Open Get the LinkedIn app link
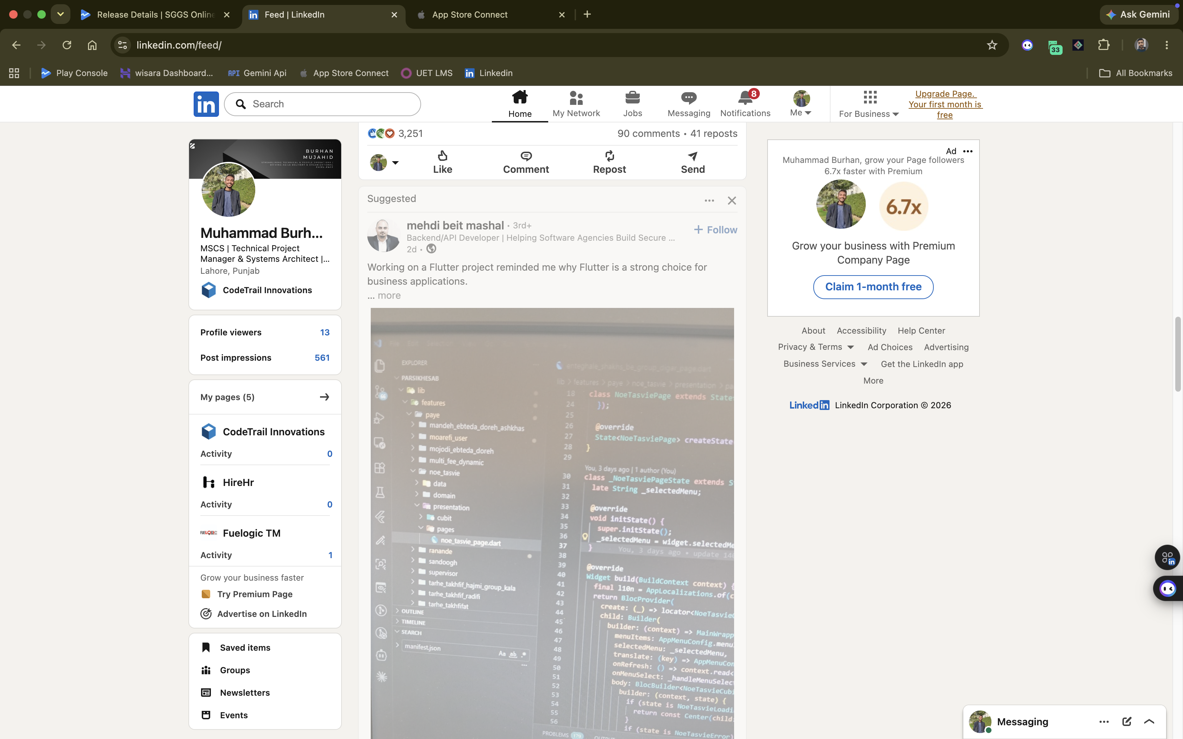Viewport: 1183px width, 739px height. click(x=921, y=364)
